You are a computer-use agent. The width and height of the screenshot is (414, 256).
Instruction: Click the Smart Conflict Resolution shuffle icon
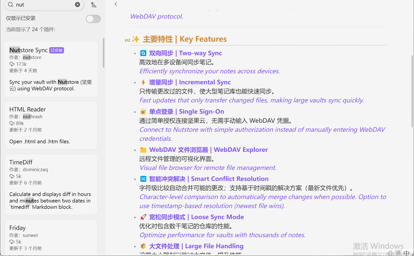tap(143, 179)
